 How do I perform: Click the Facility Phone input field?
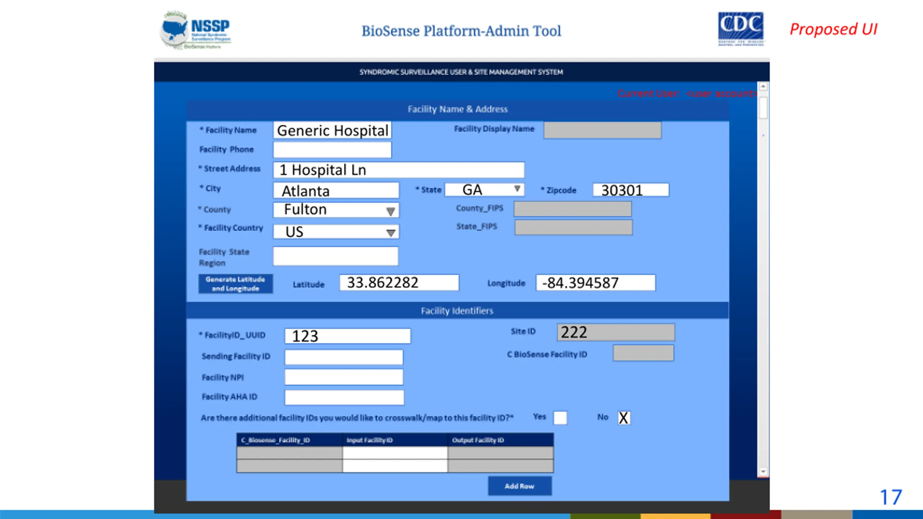[x=332, y=150]
